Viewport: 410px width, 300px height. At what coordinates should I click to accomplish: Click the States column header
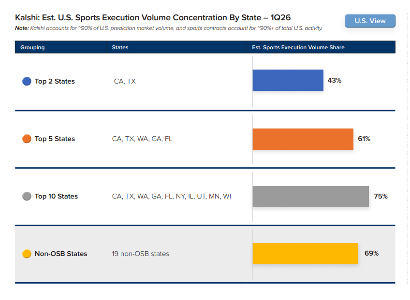tap(120, 47)
